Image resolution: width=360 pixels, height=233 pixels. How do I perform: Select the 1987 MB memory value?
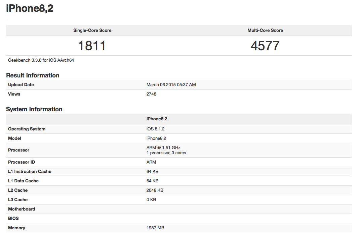[155, 228]
